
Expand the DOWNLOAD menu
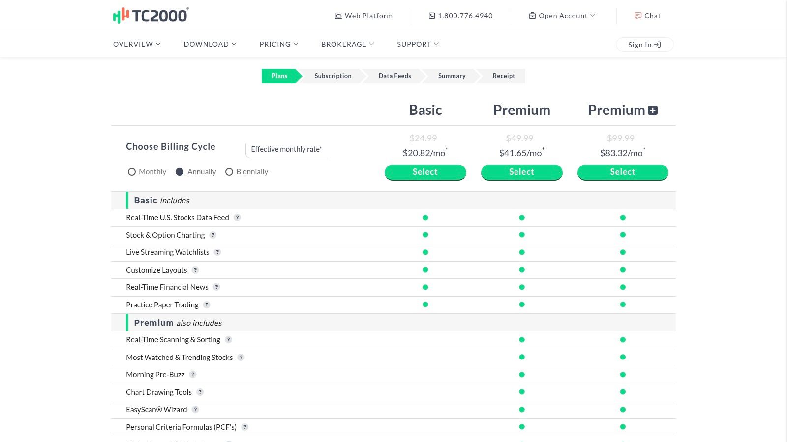[x=210, y=44]
